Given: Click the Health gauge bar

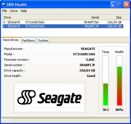Looking at the screenshot, I should point(119,81).
